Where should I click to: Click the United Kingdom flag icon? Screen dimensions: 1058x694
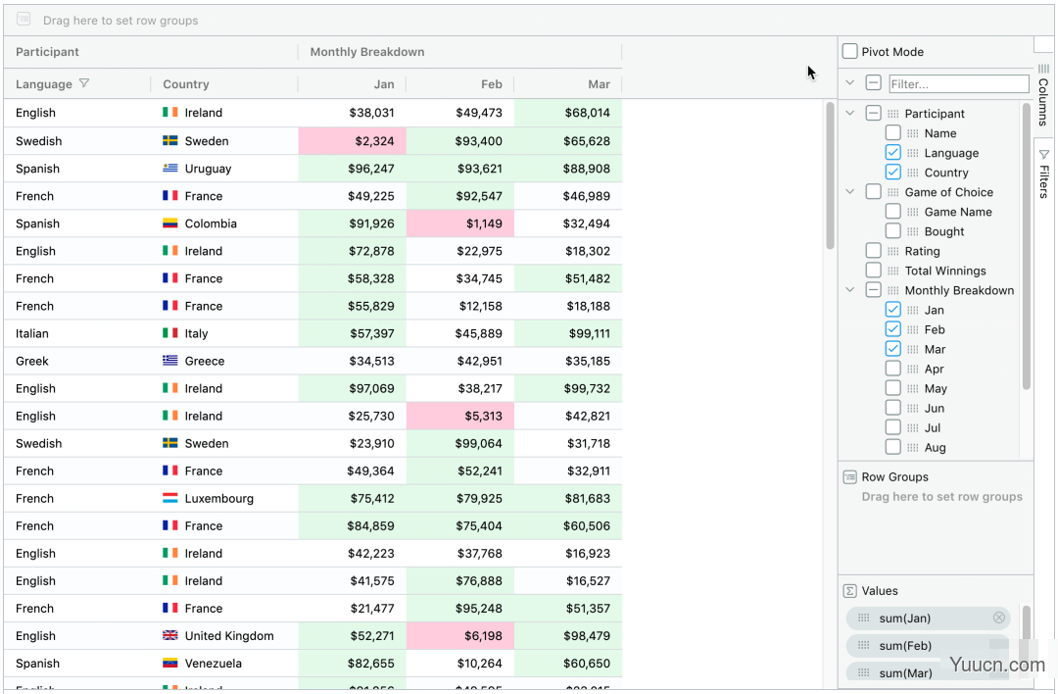(x=170, y=635)
